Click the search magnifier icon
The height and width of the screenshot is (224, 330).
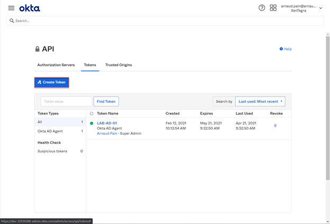point(12,21)
